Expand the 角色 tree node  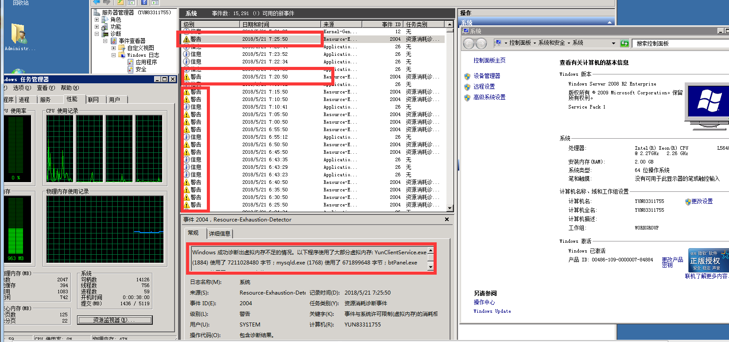click(x=97, y=19)
